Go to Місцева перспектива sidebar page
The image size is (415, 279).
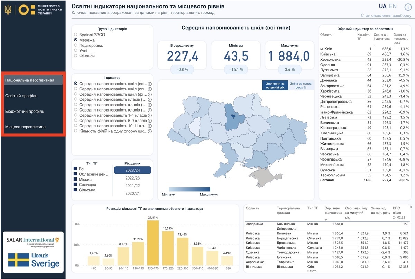point(25,127)
